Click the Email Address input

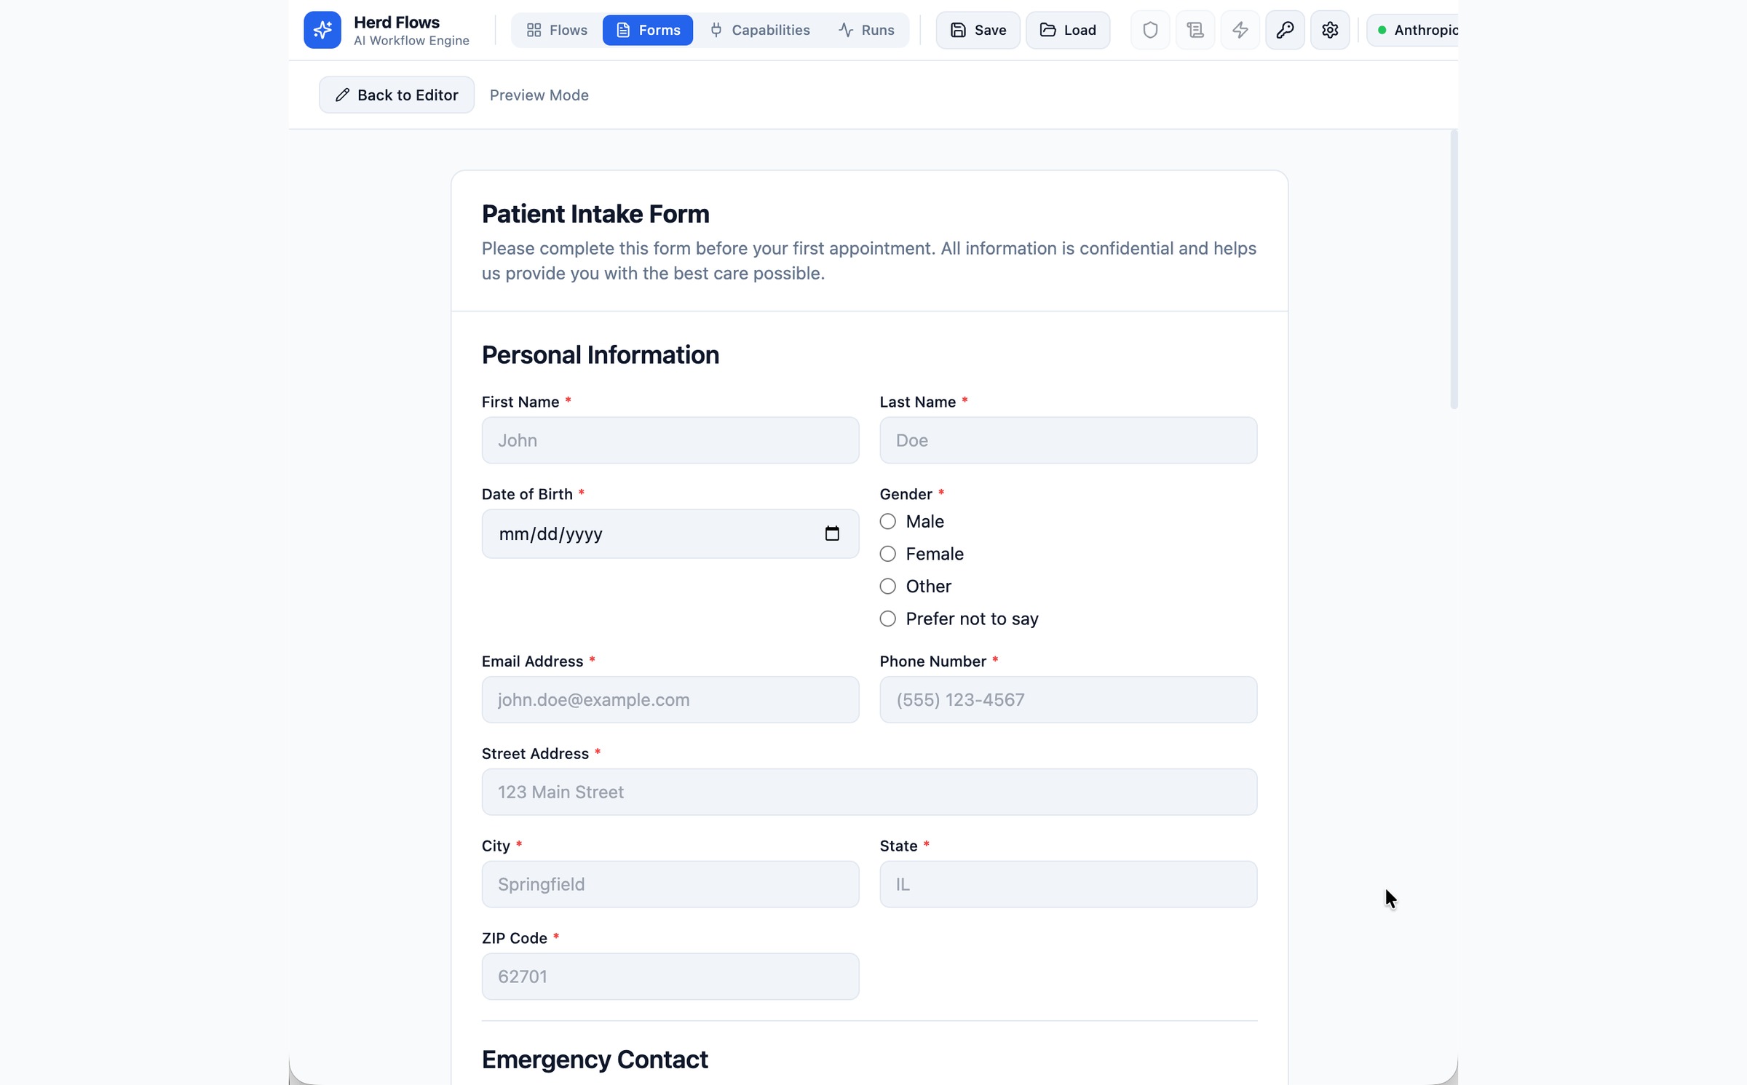point(670,699)
